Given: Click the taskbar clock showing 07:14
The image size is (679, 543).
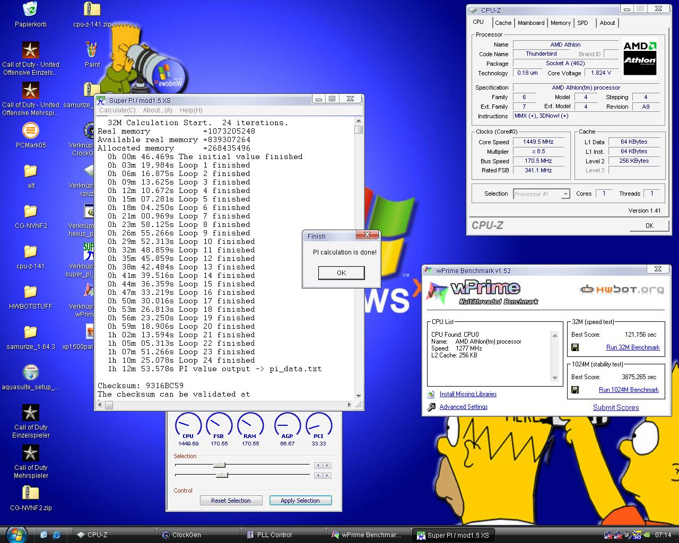Looking at the screenshot, I should click(663, 535).
